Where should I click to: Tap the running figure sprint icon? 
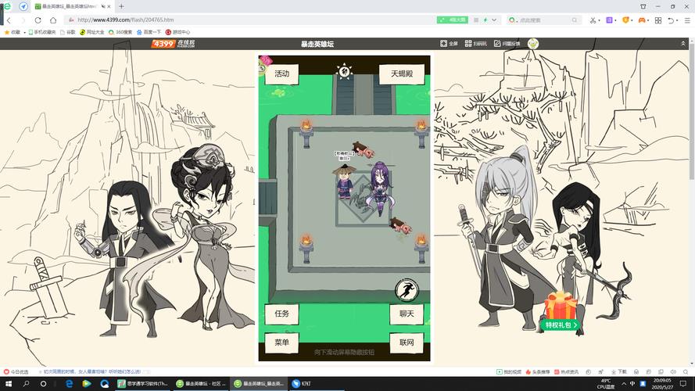[407, 289]
